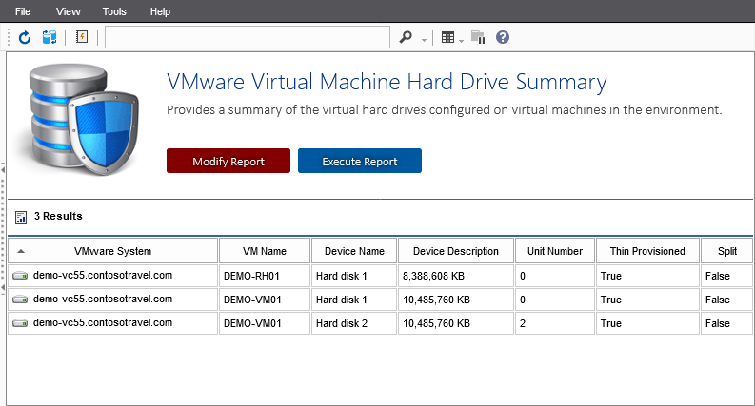The width and height of the screenshot is (755, 406).
Task: Click the magnifier search icon
Action: pos(406,37)
